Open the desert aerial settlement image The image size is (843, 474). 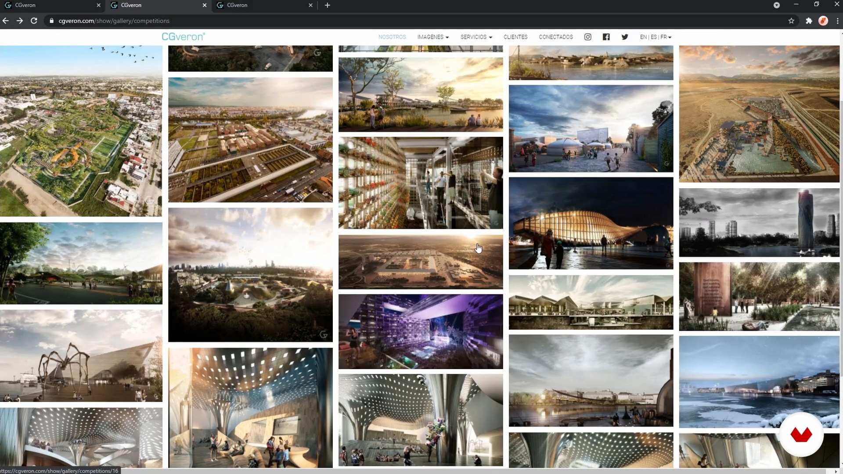click(759, 114)
